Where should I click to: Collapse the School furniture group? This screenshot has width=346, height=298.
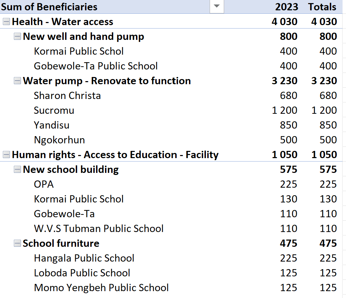click(x=17, y=243)
